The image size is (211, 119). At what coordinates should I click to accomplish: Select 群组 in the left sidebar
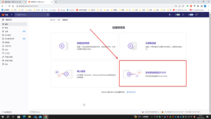(6, 28)
